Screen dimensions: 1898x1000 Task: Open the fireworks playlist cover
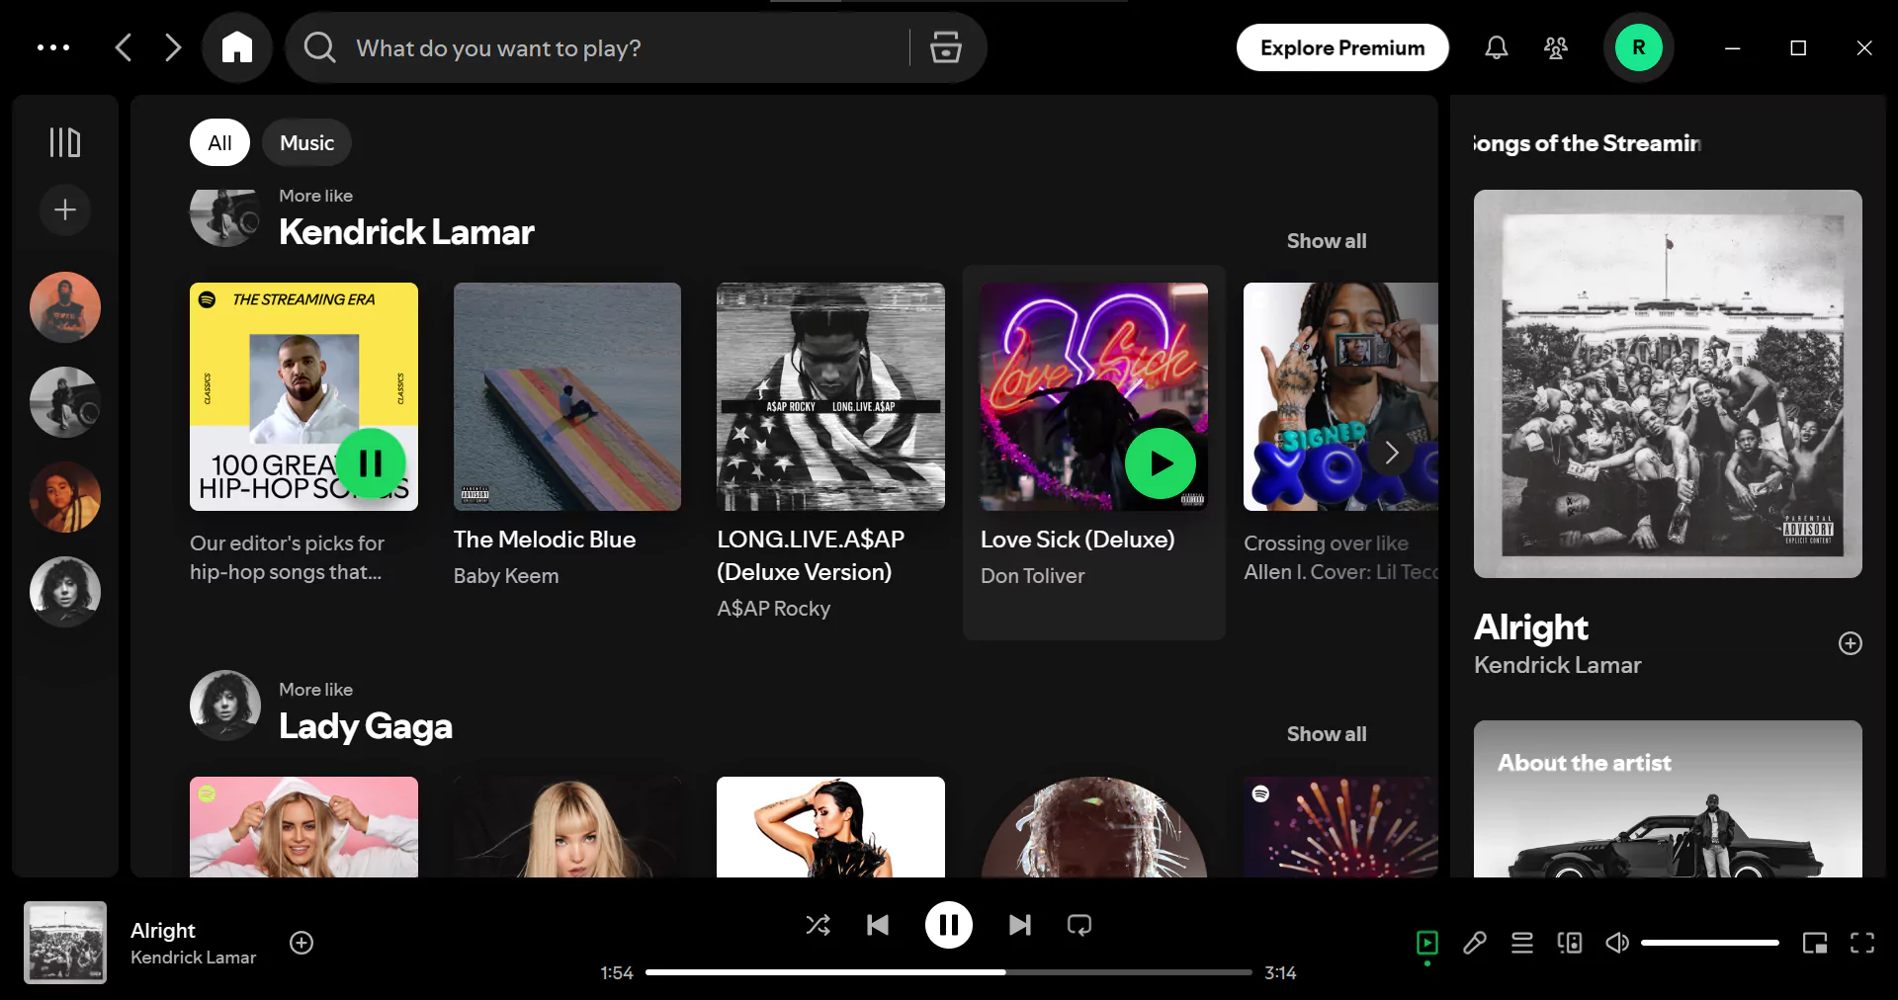pyautogui.click(x=1340, y=827)
